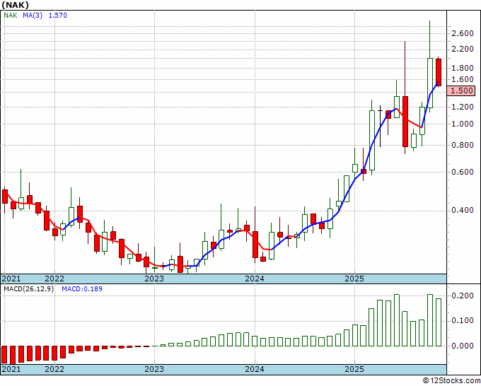Click the (NAK) ticker title
The width and height of the screenshot is (481, 386).
[16, 5]
